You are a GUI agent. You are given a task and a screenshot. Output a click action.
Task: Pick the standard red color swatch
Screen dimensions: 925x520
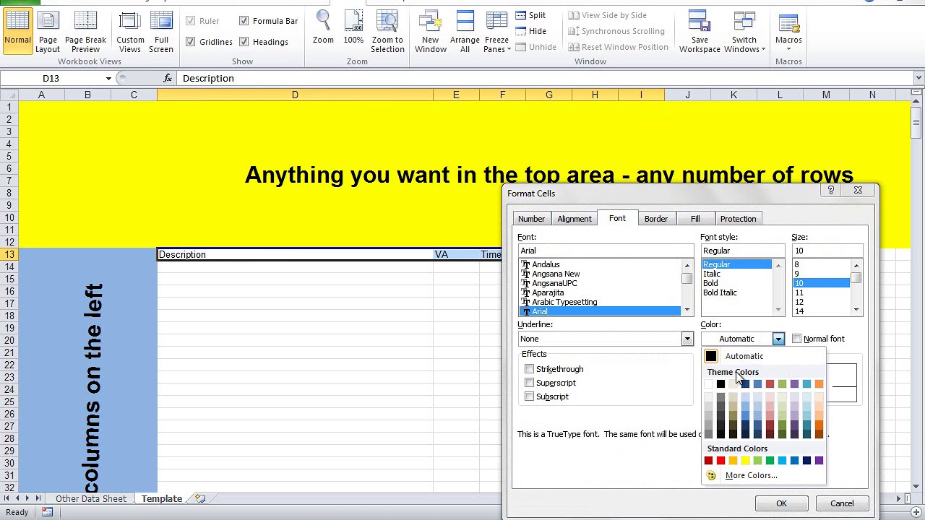720,461
